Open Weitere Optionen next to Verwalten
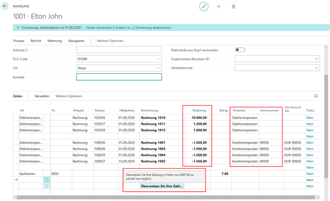This screenshot has width=330, height=201. (69, 96)
